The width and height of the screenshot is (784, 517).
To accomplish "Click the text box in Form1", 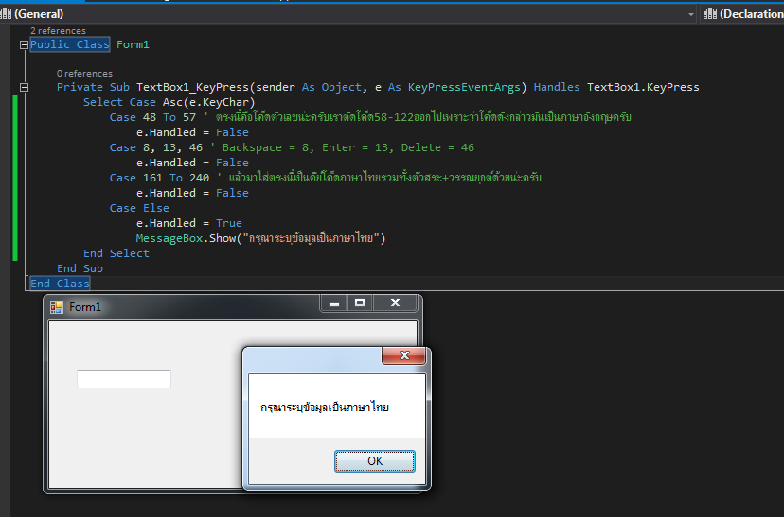I will coord(124,379).
